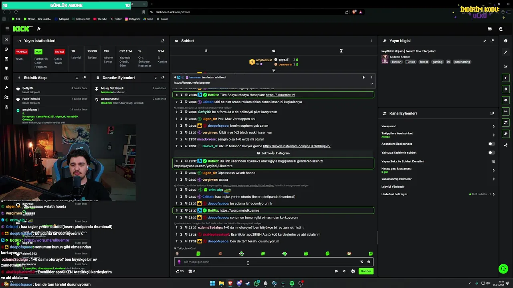Open the Sohbet panel three-dot menu
Screen dimensions: 513x288
pos(371,41)
